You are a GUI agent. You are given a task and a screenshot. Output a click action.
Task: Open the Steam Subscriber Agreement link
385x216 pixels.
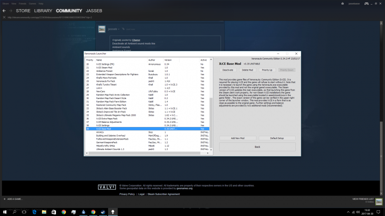[x=164, y=194]
